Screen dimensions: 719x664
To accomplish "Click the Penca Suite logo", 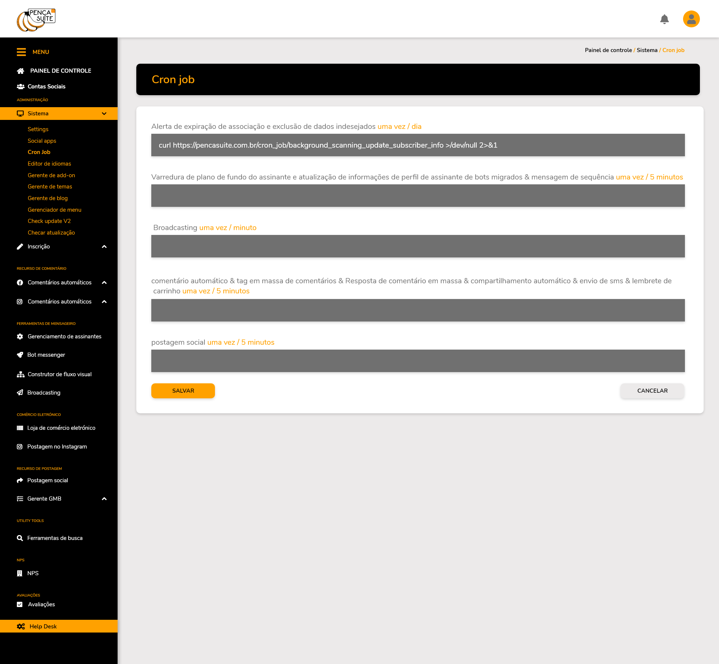I will (x=36, y=20).
